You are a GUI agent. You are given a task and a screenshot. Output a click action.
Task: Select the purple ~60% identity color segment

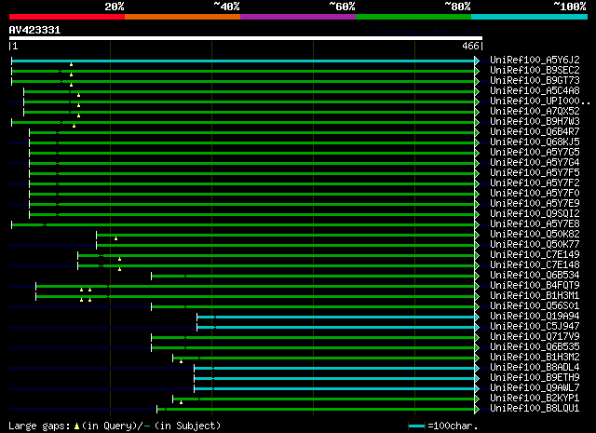298,17
